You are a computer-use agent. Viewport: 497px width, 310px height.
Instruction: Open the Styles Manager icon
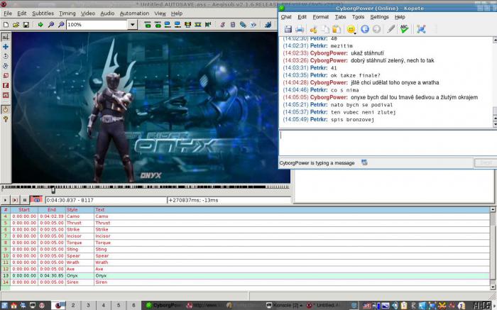click(222, 24)
